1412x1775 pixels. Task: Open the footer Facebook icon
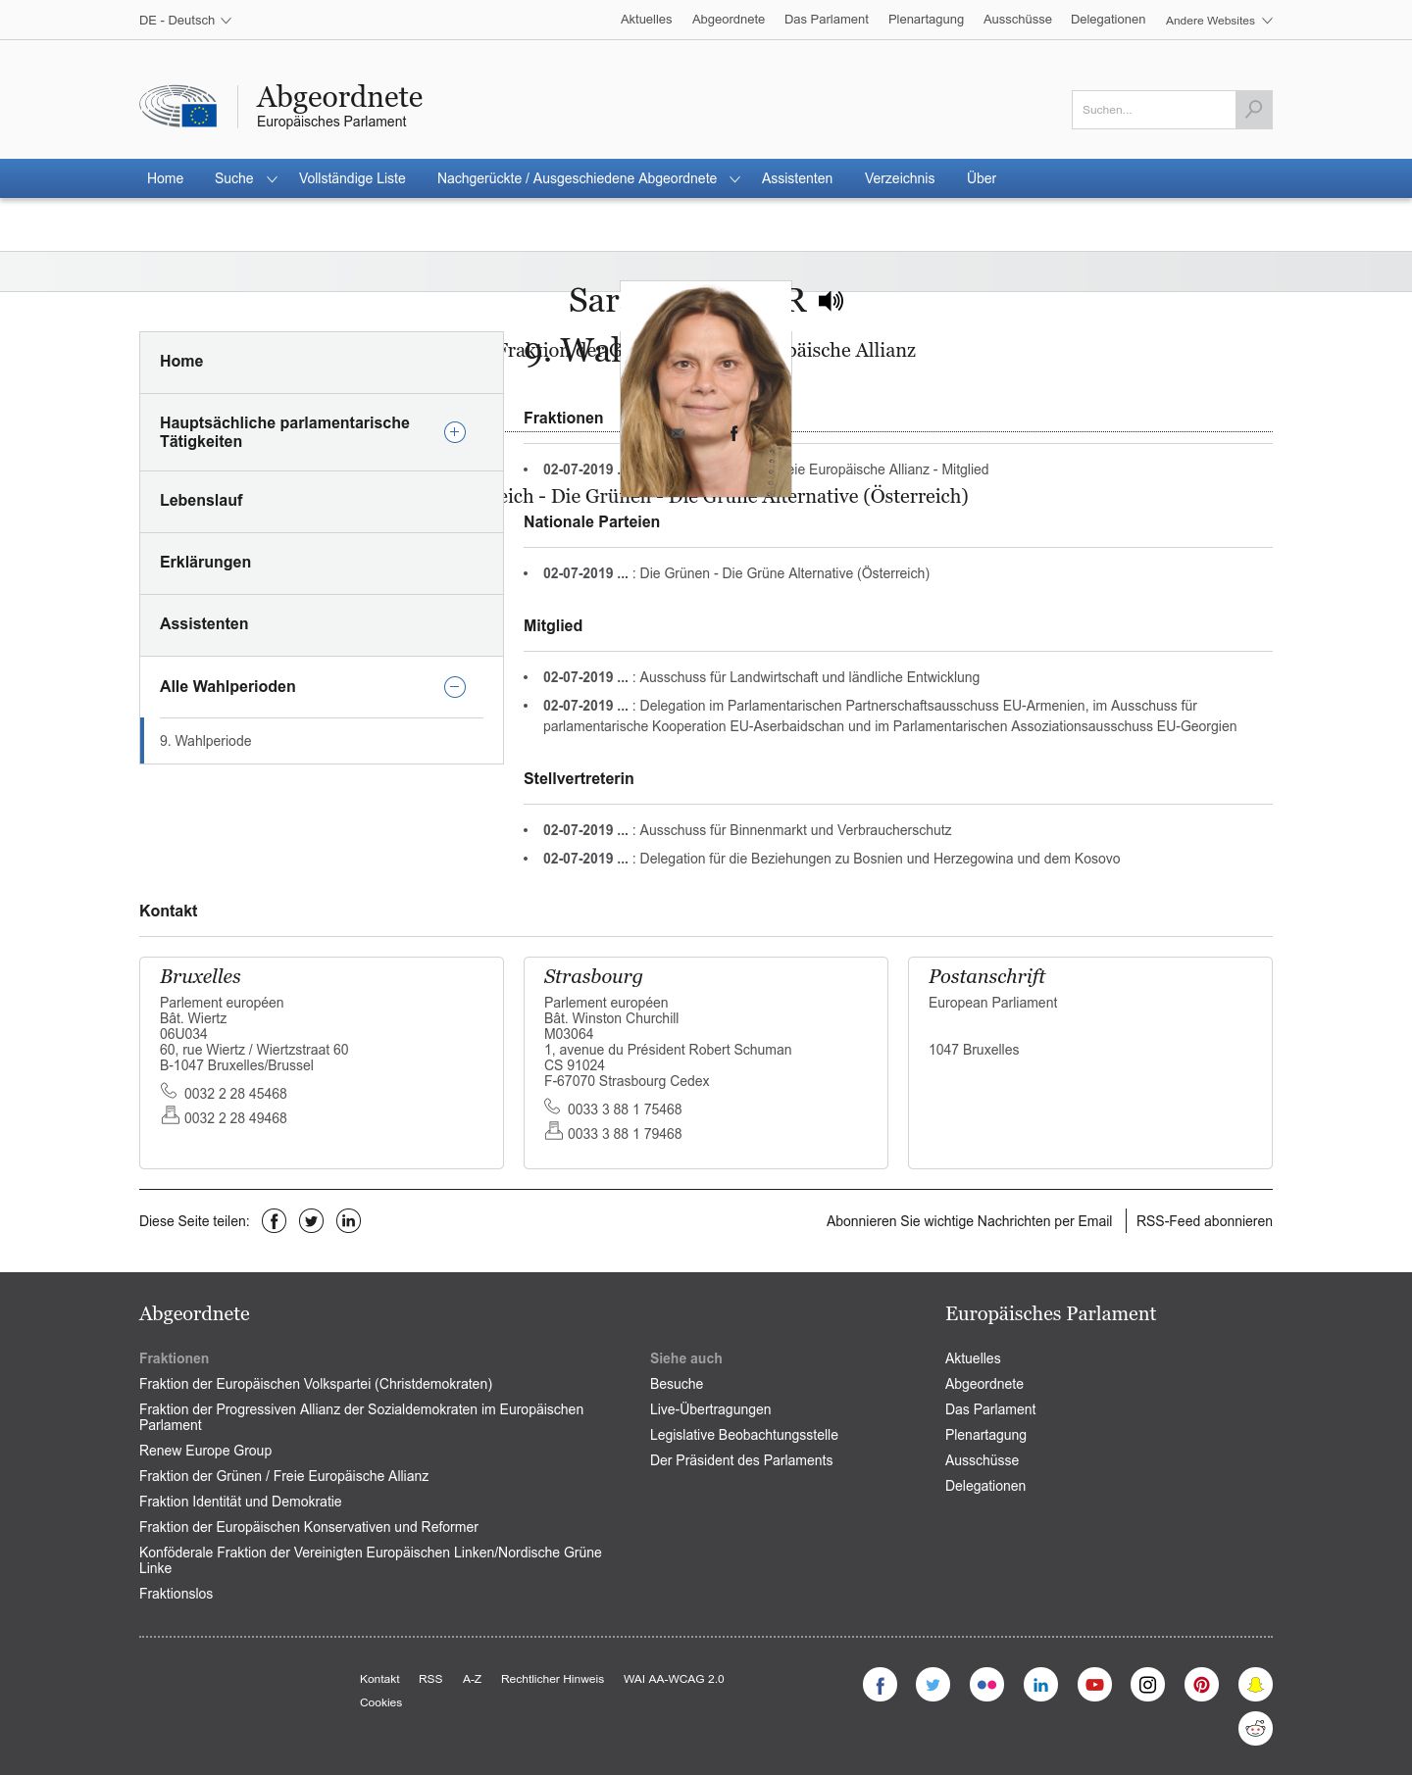tap(880, 1685)
